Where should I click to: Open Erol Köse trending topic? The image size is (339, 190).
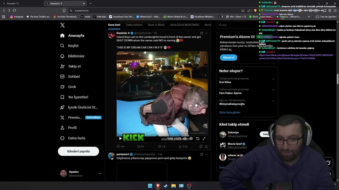click(225, 82)
